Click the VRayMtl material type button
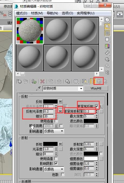This screenshot has width=124, height=183. click(x=96, y=88)
